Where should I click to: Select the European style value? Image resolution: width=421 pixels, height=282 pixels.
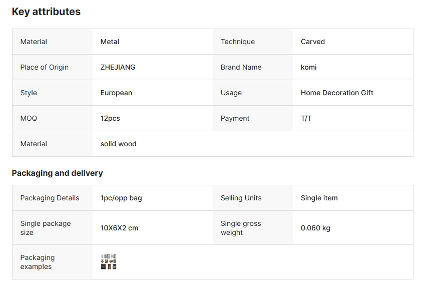click(x=116, y=93)
